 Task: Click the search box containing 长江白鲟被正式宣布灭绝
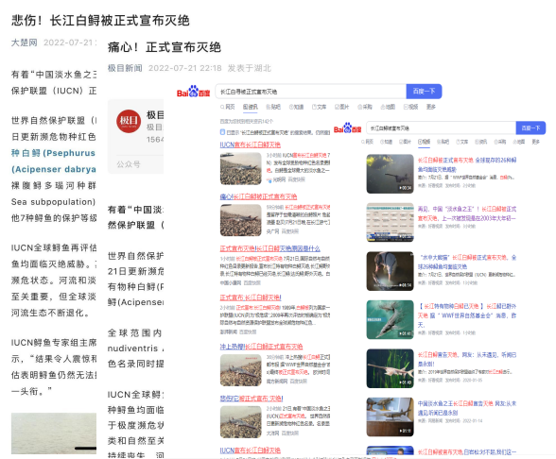pyautogui.click(x=310, y=92)
